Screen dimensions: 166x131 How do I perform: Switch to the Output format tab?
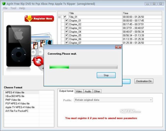(x=66, y=91)
